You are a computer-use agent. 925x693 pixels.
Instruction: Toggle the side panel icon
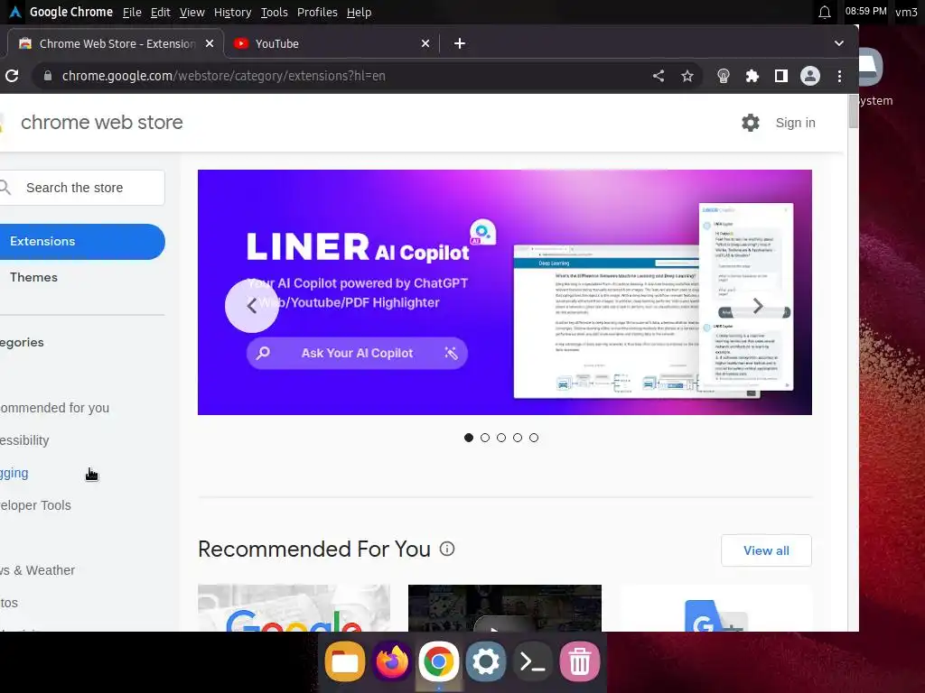tap(781, 76)
